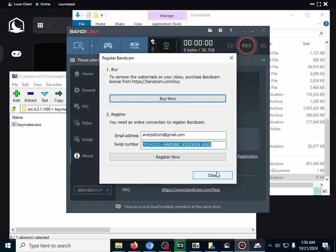Click Explorer help question mark icon
The width and height of the screenshot is (336, 252).
point(326,24)
